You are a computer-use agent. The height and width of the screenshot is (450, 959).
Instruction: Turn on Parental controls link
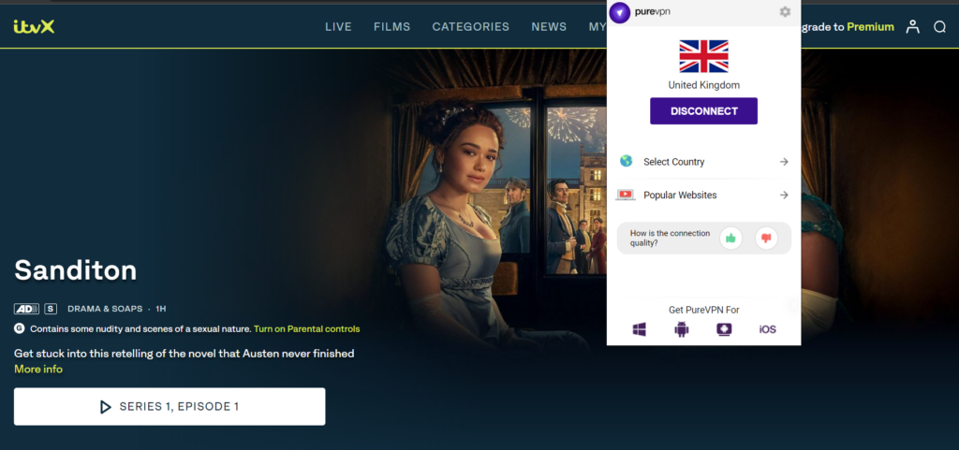(306, 329)
